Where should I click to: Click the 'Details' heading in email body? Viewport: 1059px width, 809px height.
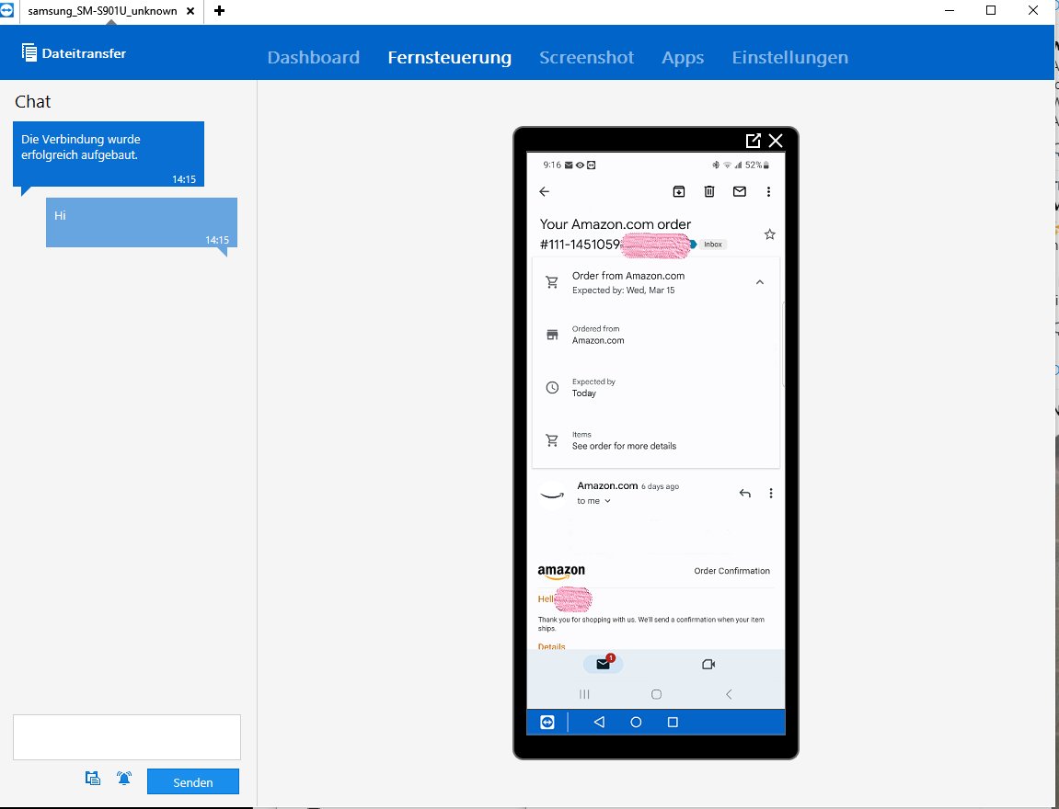551,645
